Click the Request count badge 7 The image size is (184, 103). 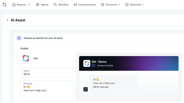(29, 5)
